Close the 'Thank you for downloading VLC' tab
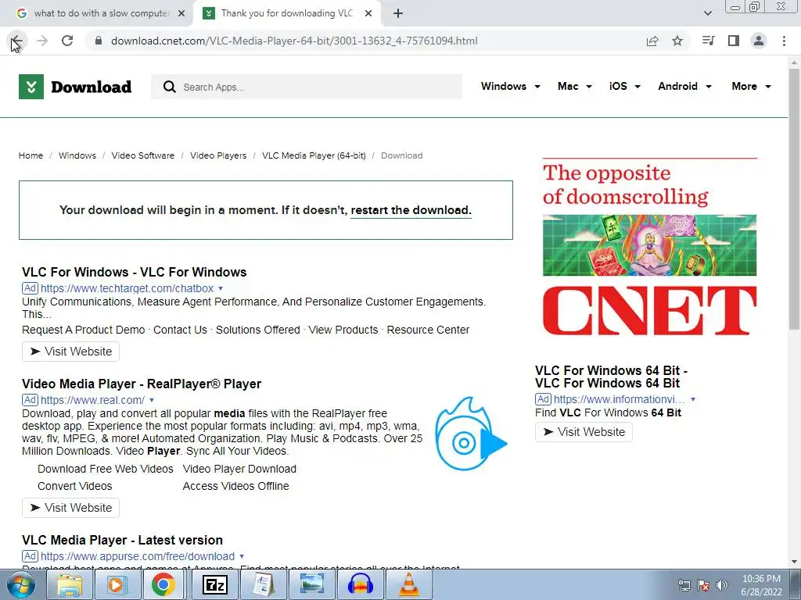Image resolution: width=801 pixels, height=600 pixels. click(368, 13)
